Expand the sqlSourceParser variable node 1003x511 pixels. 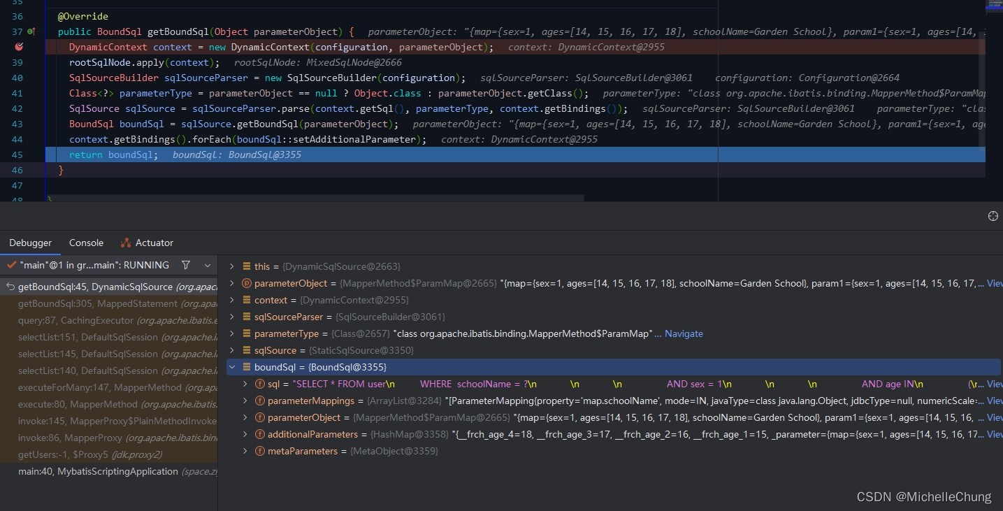pos(232,317)
